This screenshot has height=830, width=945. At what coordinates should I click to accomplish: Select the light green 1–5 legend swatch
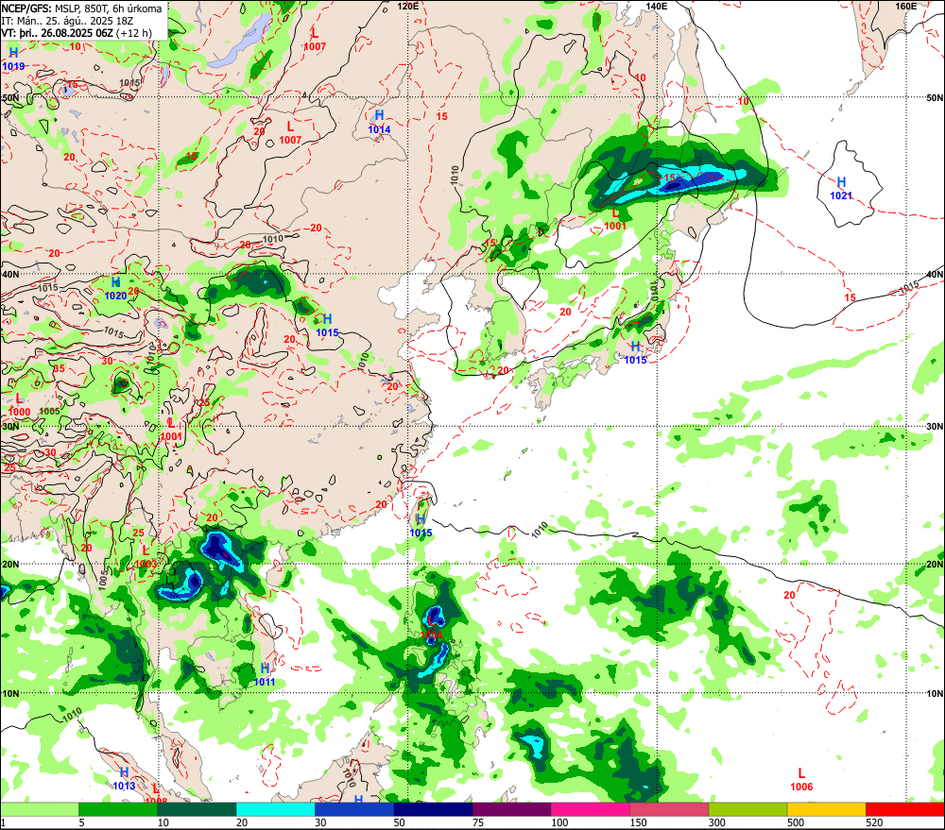coord(40,809)
